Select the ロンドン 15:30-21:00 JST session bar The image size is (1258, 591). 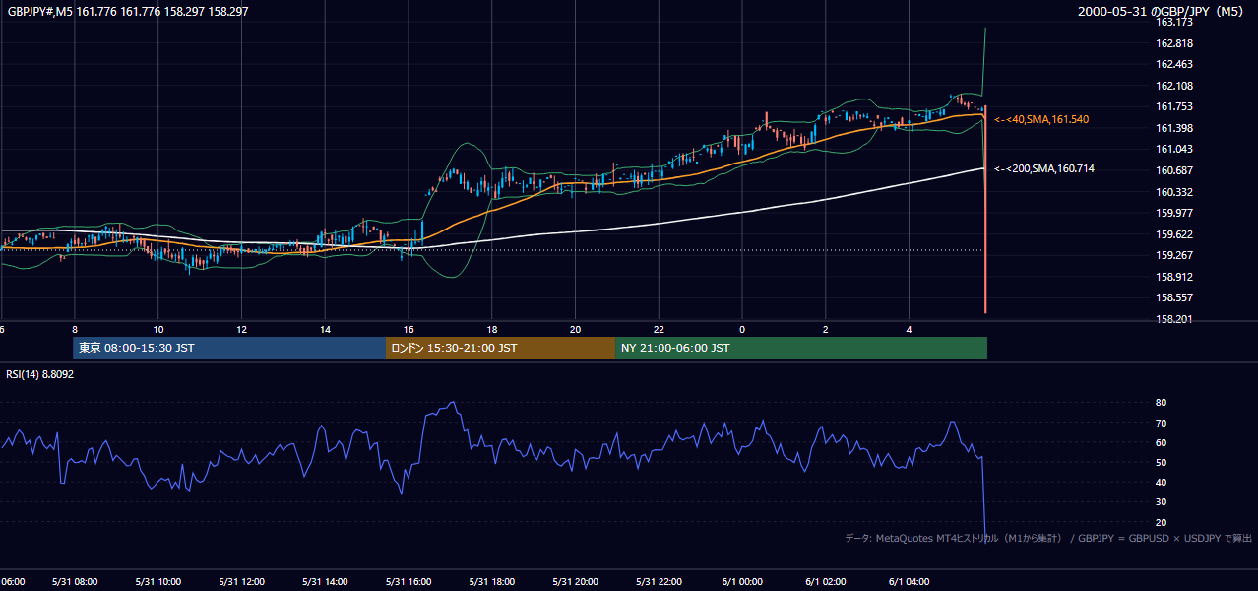coord(501,348)
